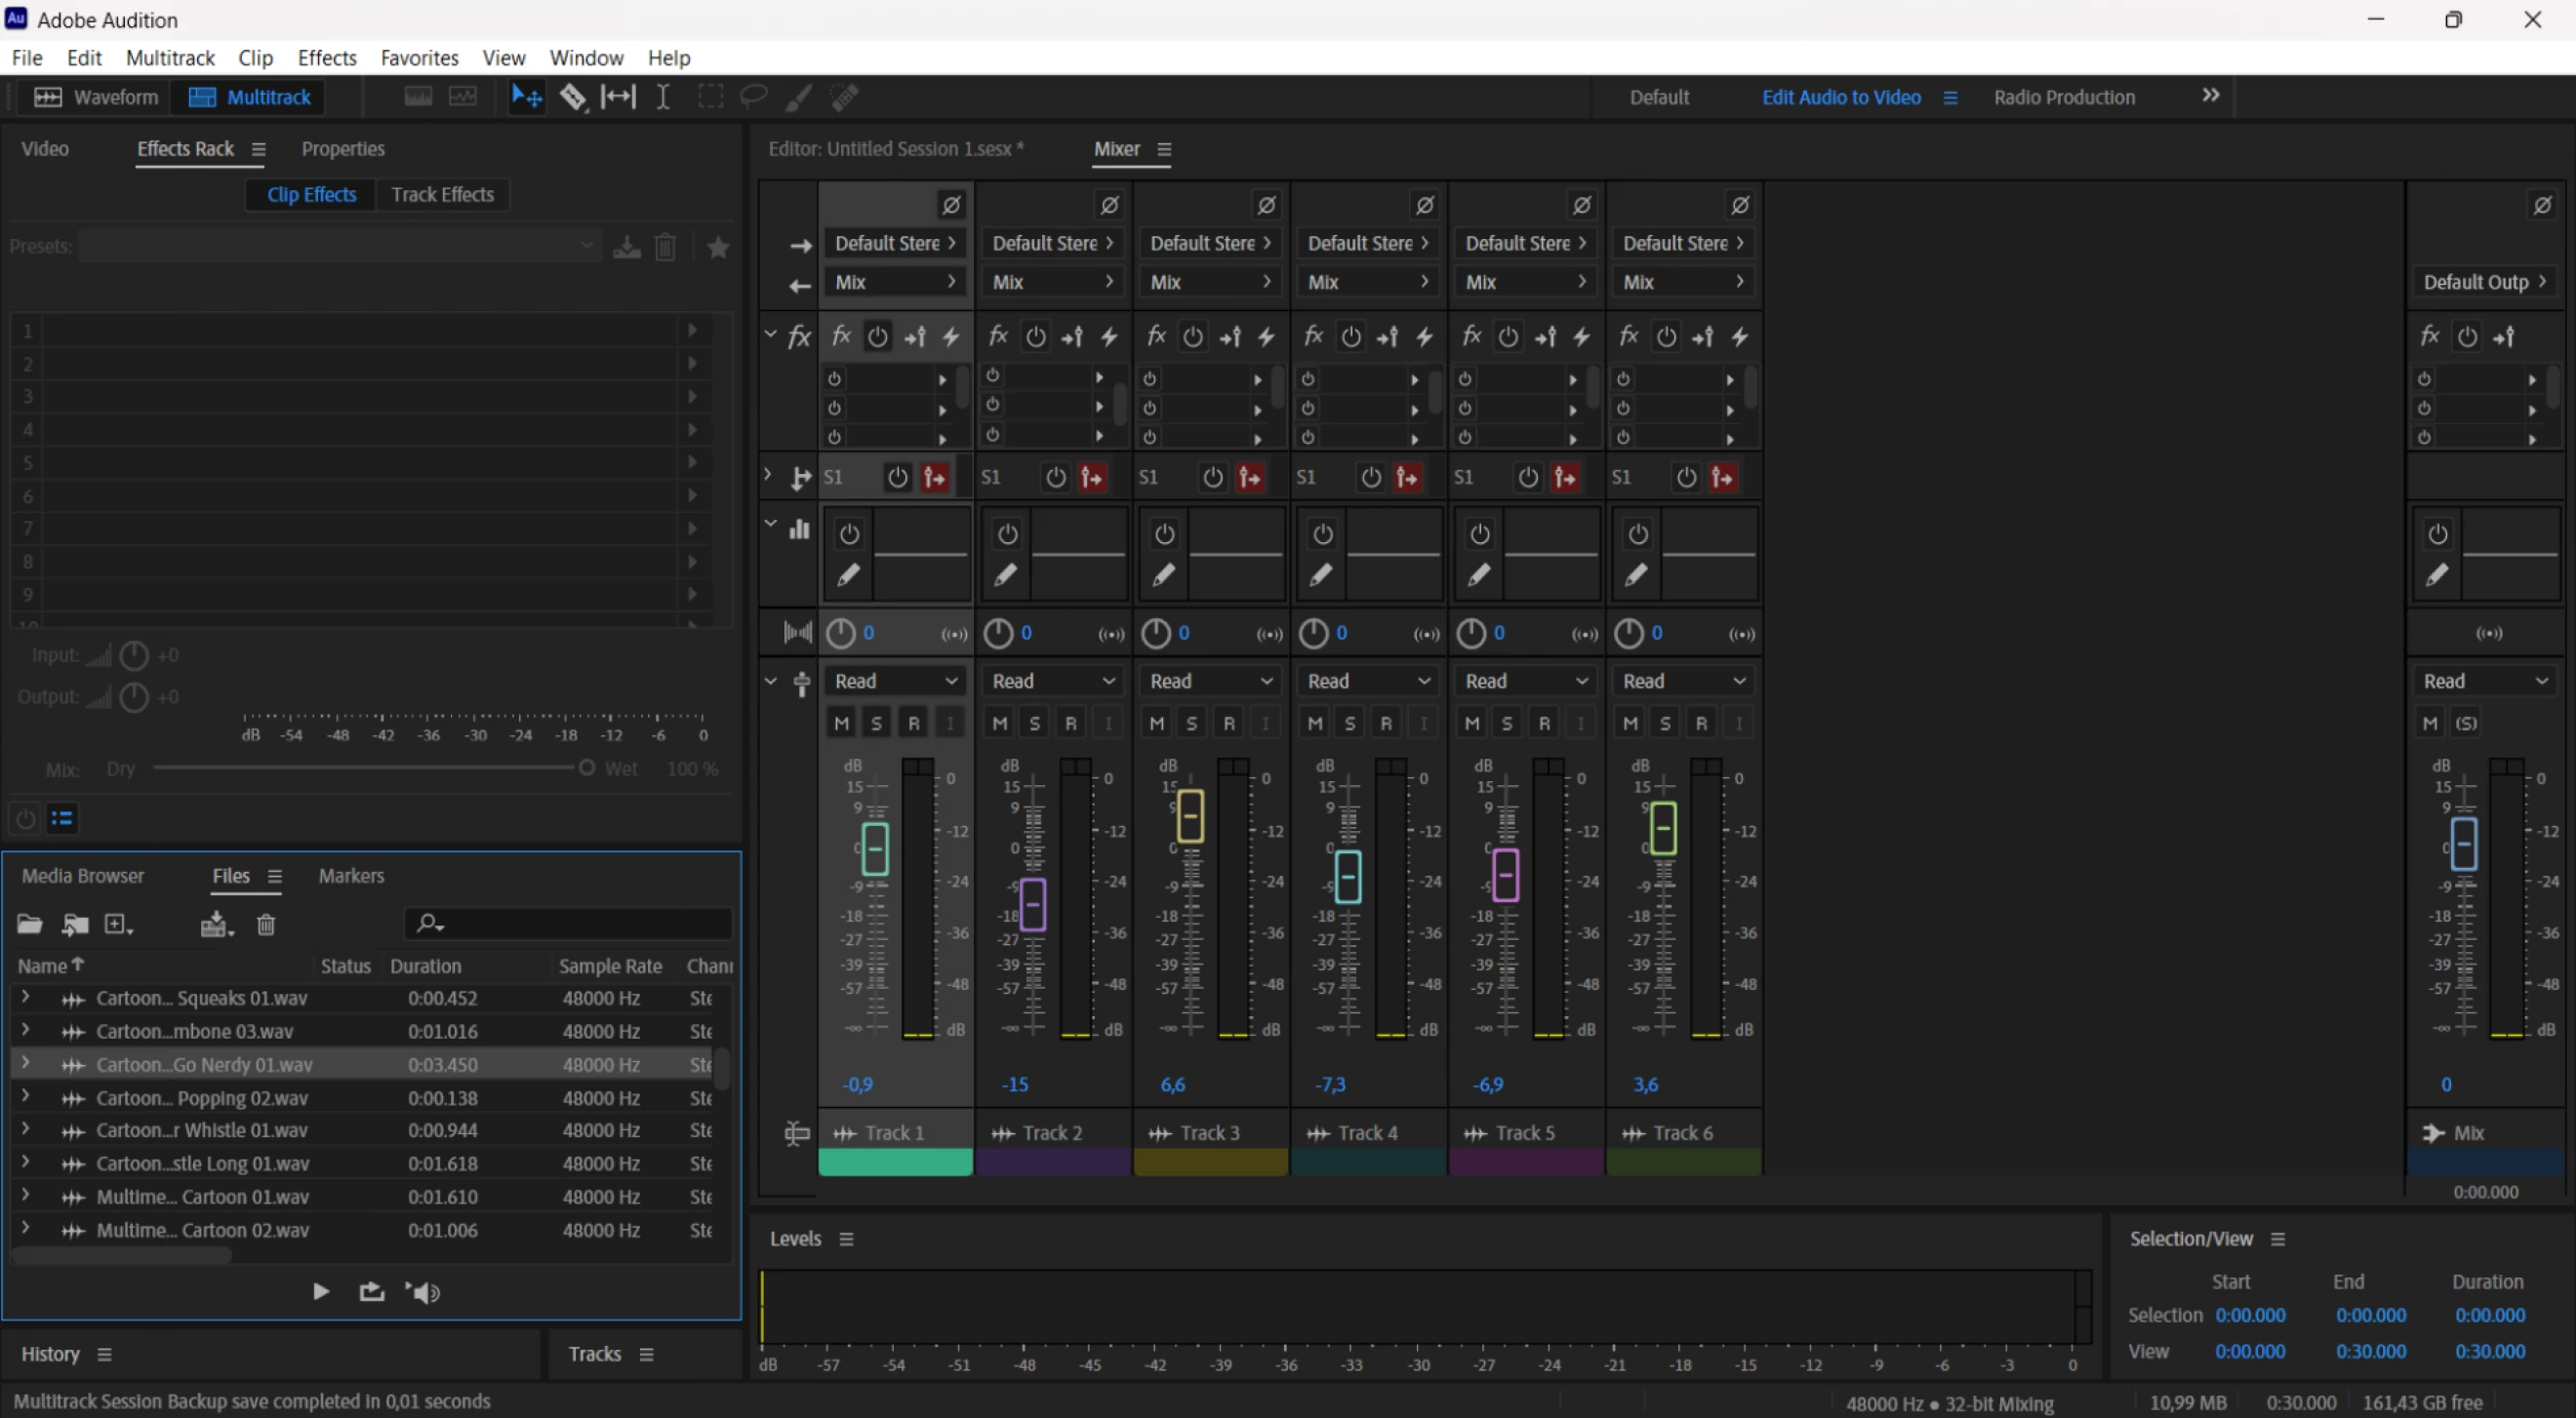Switch to the Markers tab

pos(351,877)
